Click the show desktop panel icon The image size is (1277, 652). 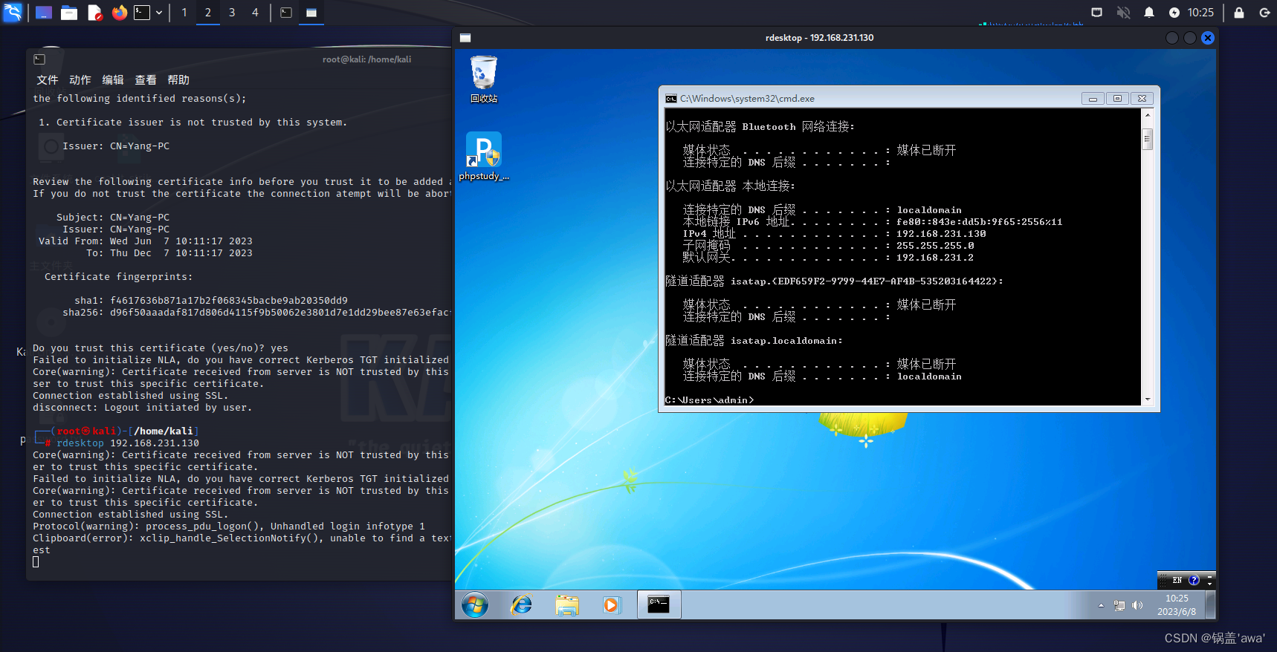tap(44, 13)
